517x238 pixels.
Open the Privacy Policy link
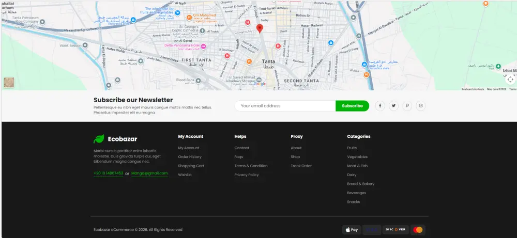point(246,175)
